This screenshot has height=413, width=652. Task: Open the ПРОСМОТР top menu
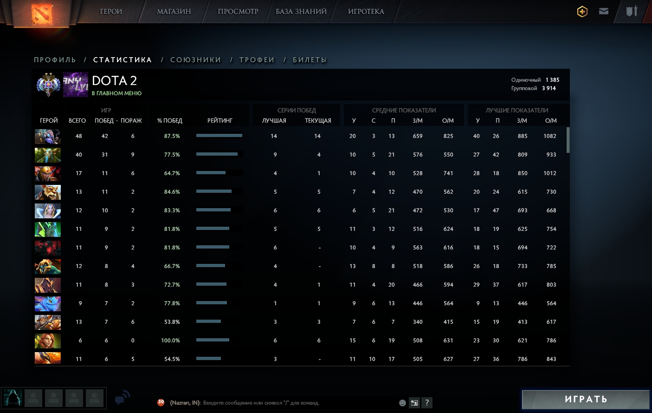pos(238,12)
